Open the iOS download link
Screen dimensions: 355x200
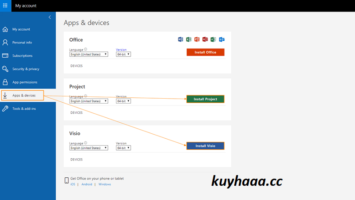coord(73,184)
